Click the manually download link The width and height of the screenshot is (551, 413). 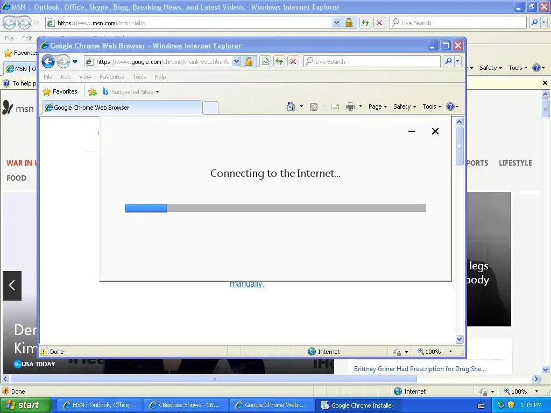click(246, 284)
